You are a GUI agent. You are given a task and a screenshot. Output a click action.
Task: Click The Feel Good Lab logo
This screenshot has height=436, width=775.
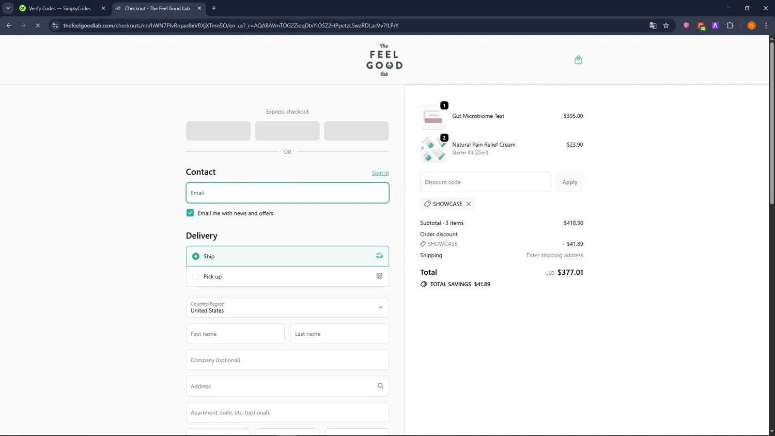[384, 60]
